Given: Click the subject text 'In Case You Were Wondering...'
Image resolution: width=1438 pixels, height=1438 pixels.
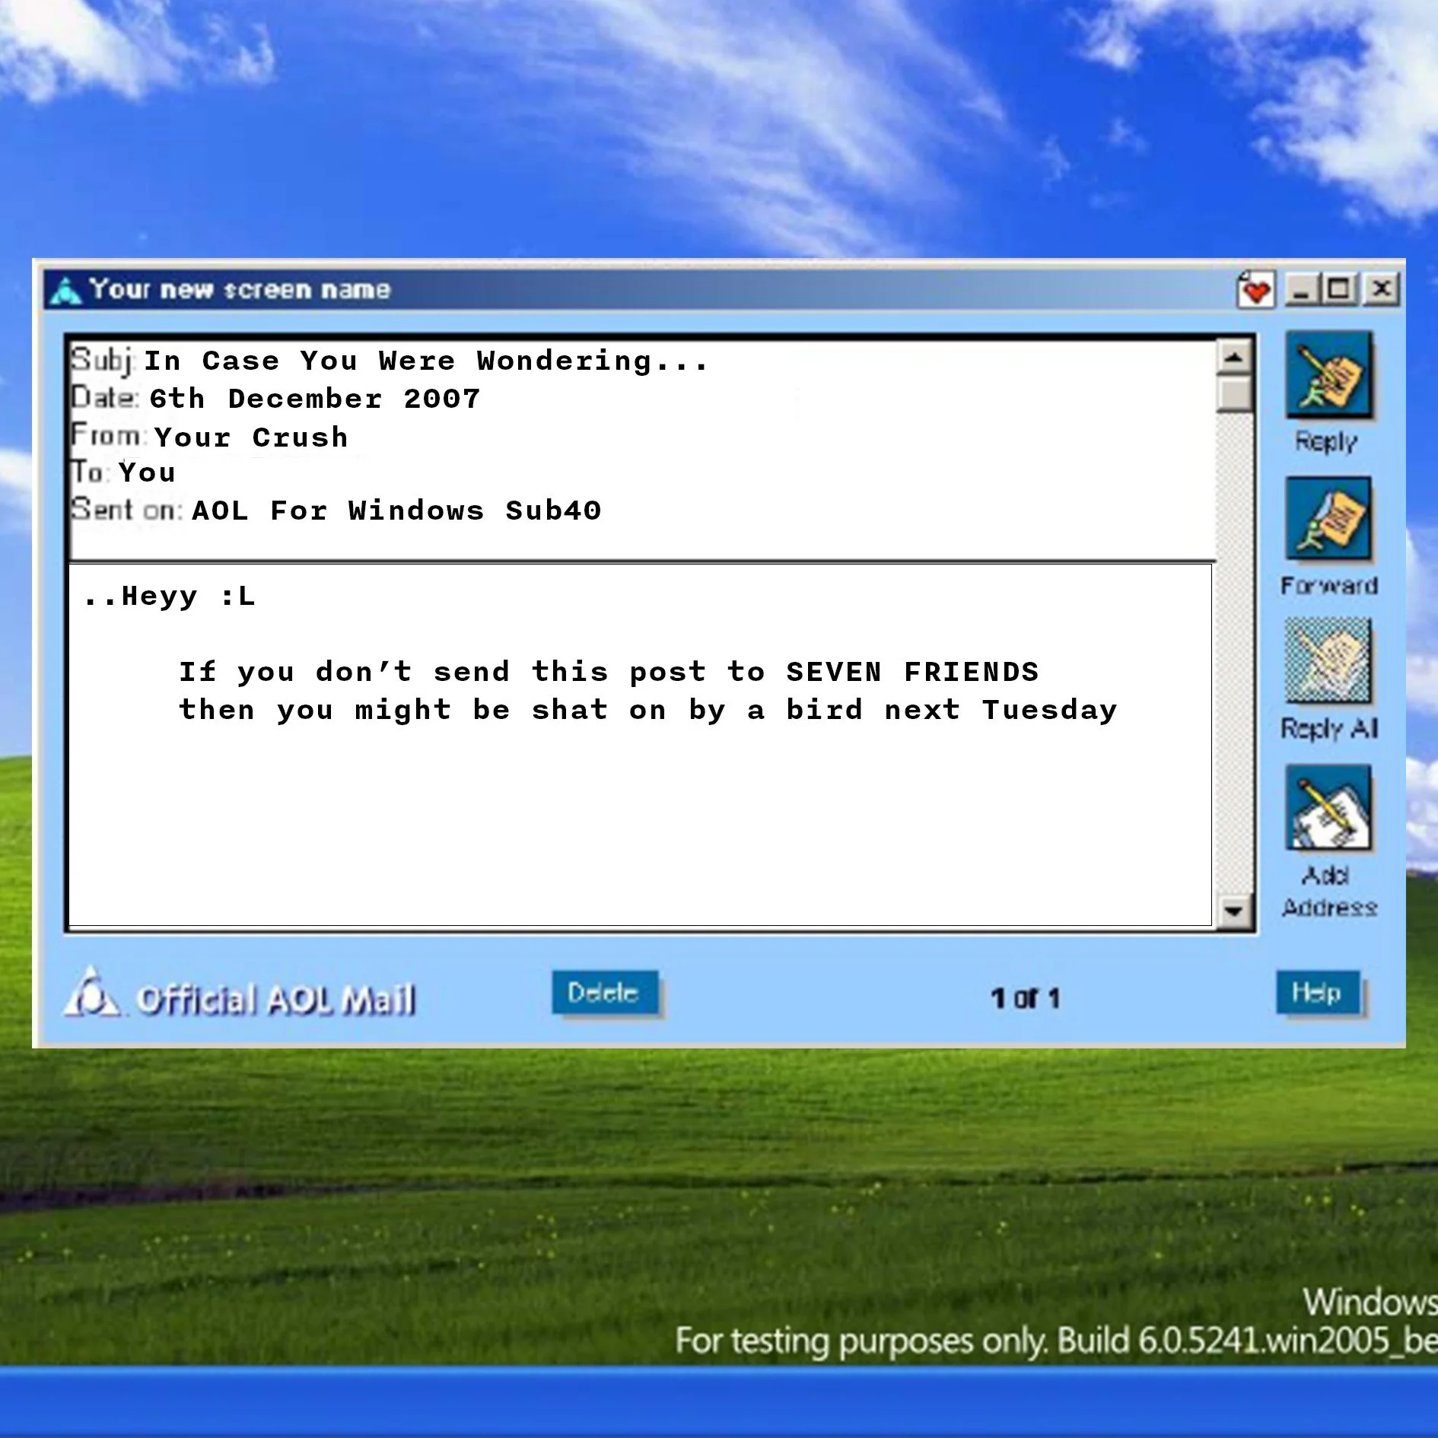Looking at the screenshot, I should point(426,361).
